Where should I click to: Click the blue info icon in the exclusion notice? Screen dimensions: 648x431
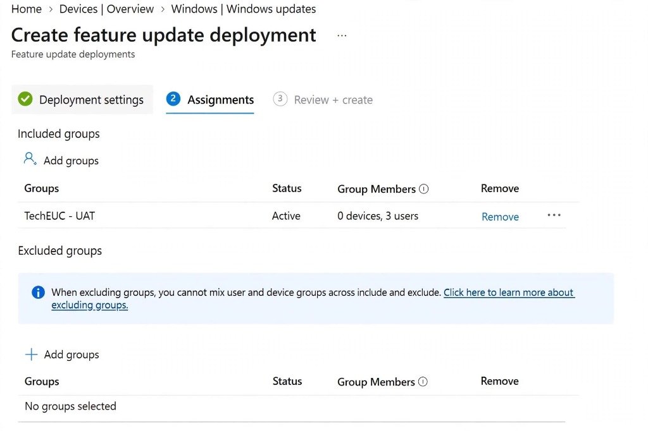(x=38, y=293)
